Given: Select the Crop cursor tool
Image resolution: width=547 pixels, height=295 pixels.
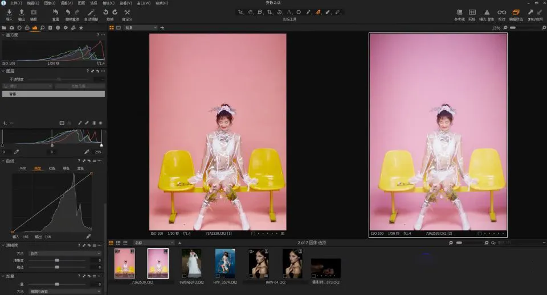Looking at the screenshot, I should tap(270, 12).
